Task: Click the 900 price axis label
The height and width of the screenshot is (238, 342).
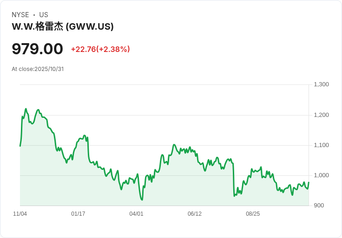Action: click(319, 206)
